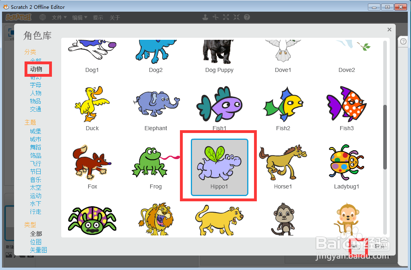Choose the 饰品 dress-up theme
The height and width of the screenshot is (270, 411).
(35, 155)
